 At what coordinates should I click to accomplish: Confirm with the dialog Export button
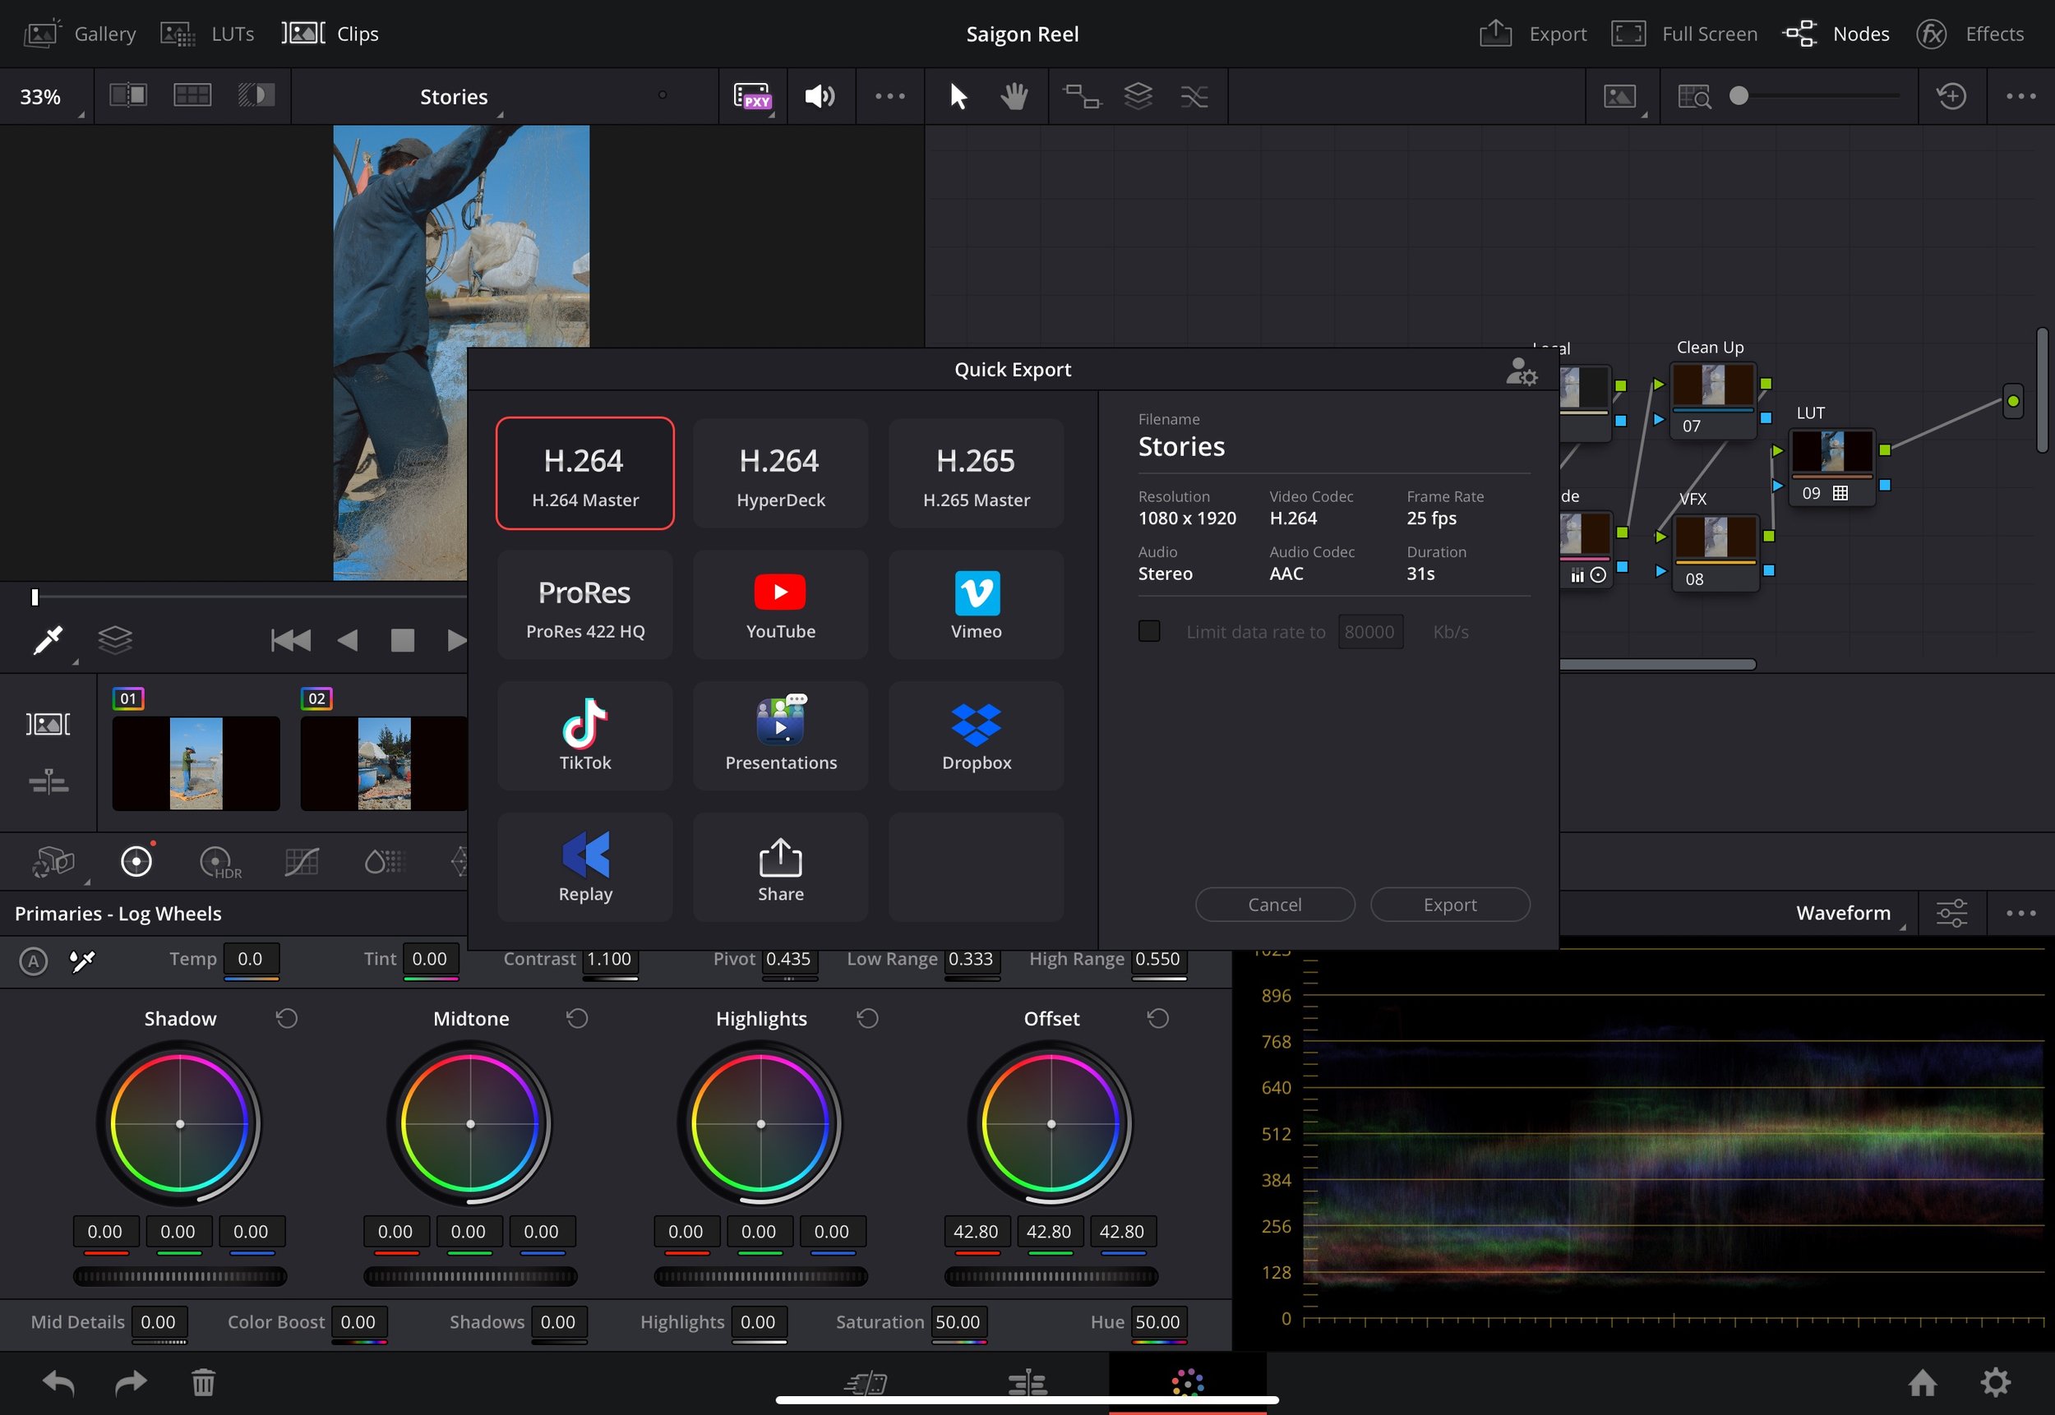(x=1450, y=905)
